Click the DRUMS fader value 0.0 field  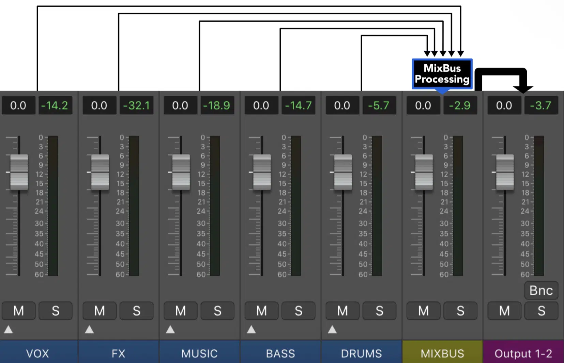point(342,105)
